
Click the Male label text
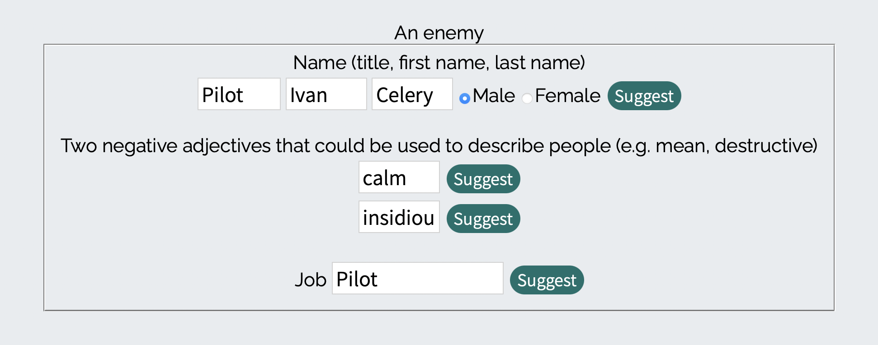[x=494, y=96]
